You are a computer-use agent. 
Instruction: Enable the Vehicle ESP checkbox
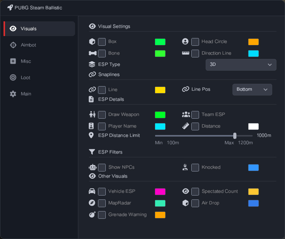pyautogui.click(x=102, y=192)
